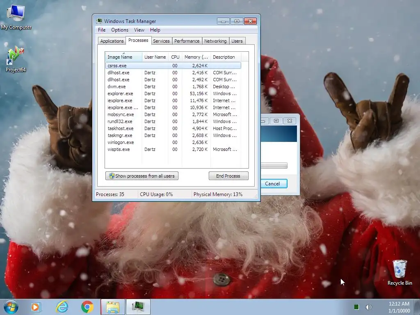Image resolution: width=420 pixels, height=315 pixels.
Task: Select the Project64 desktop shortcut
Action: click(16, 59)
